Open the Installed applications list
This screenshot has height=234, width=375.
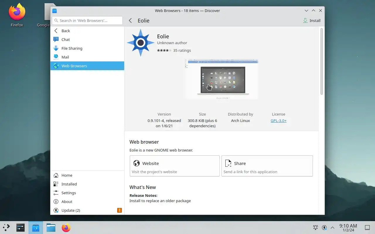[87, 184]
